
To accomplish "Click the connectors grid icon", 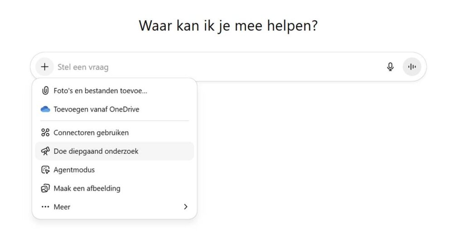I will click(x=45, y=132).
